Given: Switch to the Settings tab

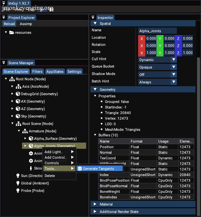Looking at the screenshot, I should (x=74, y=72).
